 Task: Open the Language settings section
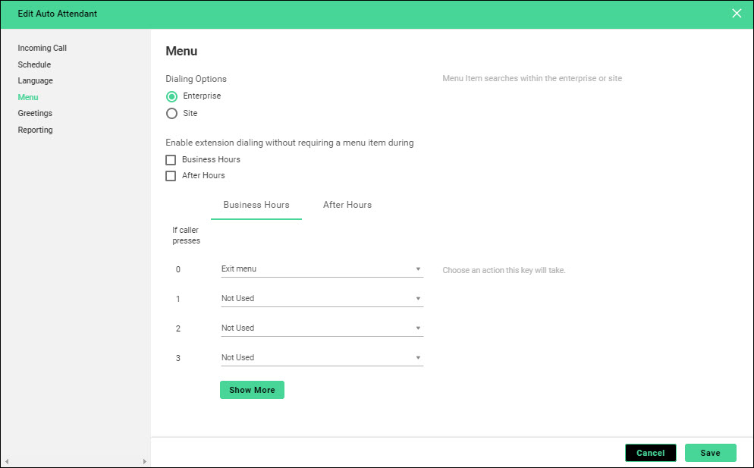(x=36, y=81)
